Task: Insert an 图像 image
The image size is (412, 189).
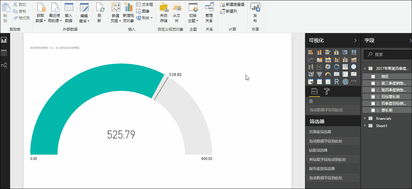Action: (143, 11)
